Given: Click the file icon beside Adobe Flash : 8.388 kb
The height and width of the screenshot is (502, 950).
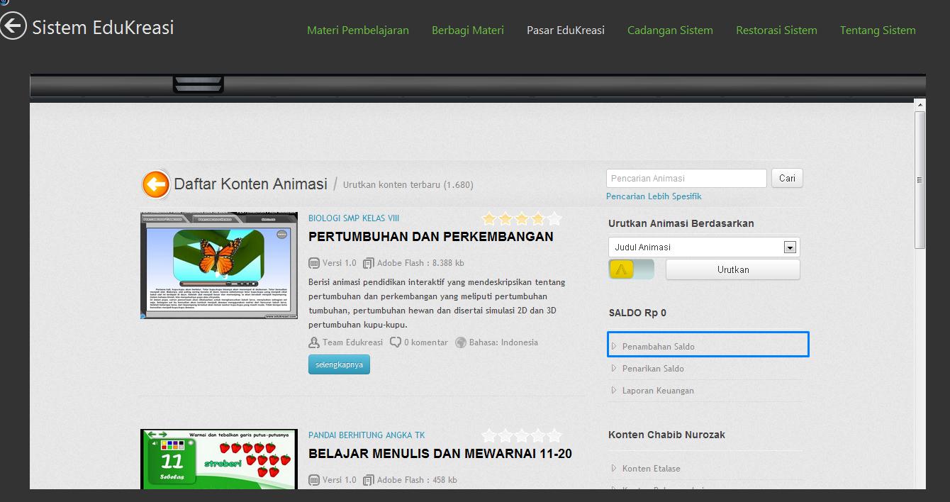Looking at the screenshot, I should pos(369,263).
